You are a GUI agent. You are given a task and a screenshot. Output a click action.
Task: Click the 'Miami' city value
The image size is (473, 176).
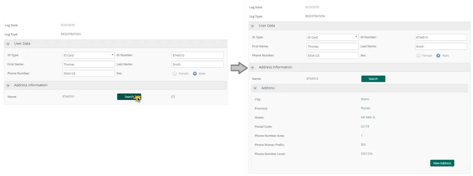click(365, 99)
